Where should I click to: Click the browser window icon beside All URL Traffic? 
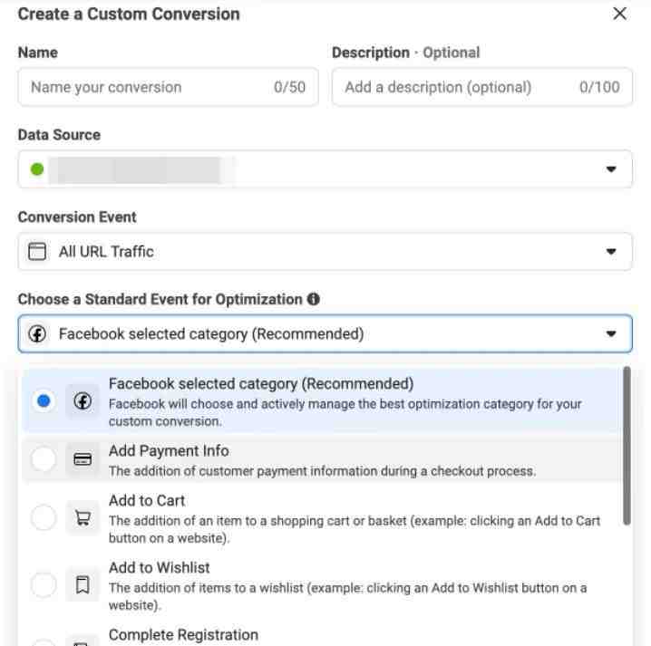(x=37, y=252)
